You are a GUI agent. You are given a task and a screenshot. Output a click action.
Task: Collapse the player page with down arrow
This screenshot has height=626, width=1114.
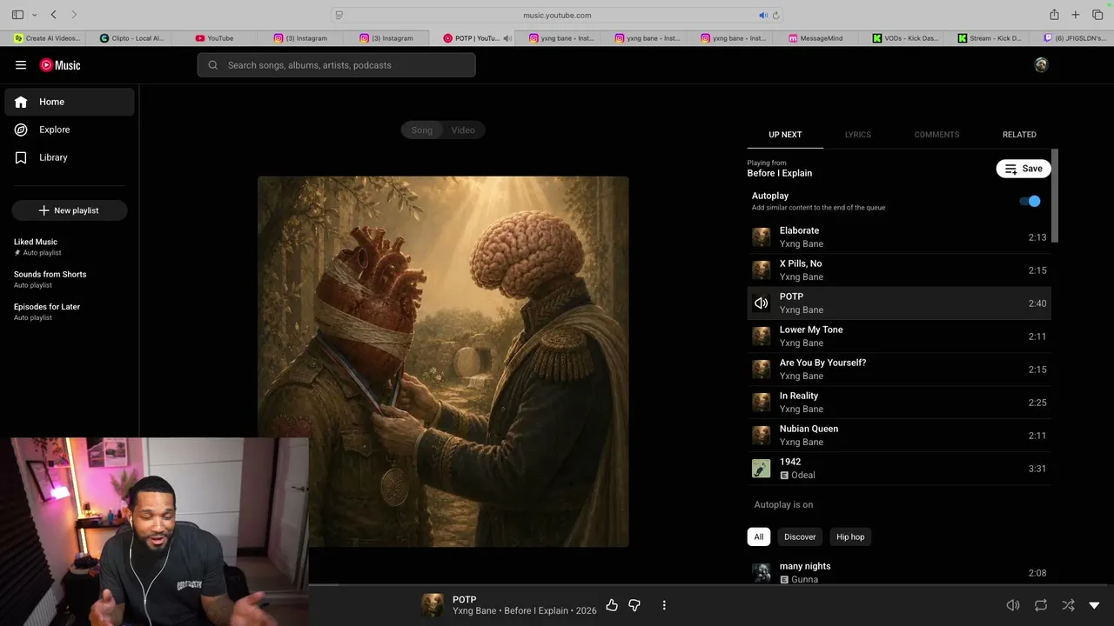coord(1094,605)
